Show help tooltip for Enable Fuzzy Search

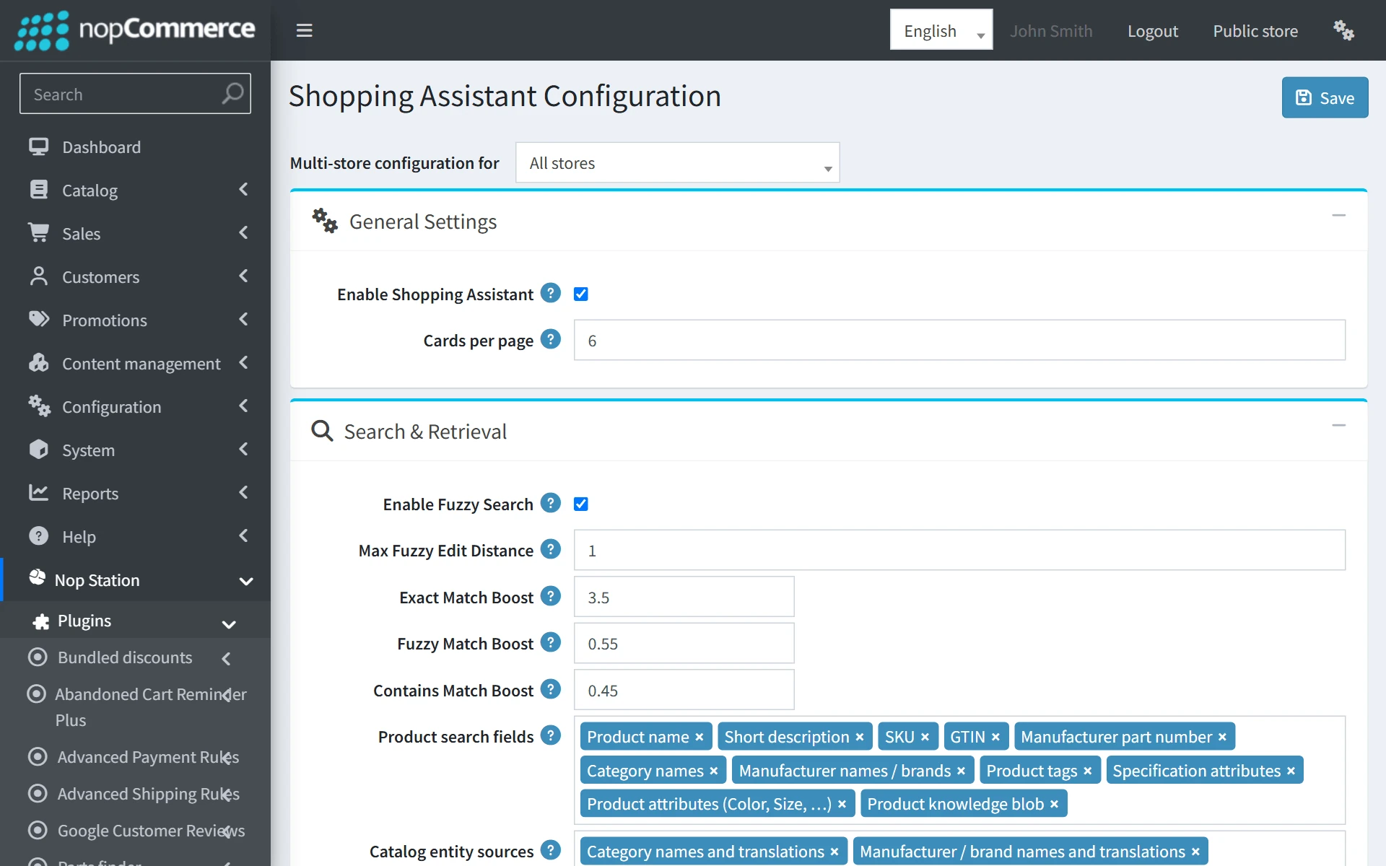point(551,503)
